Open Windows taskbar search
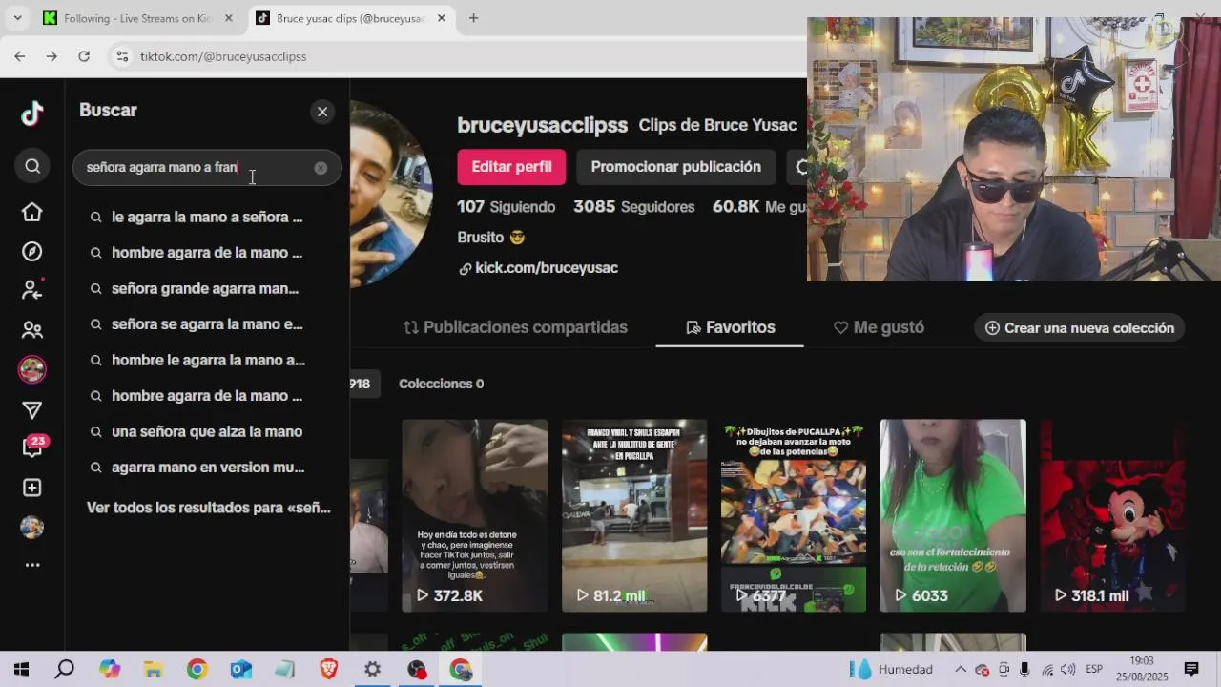This screenshot has height=687, width=1221. [65, 670]
